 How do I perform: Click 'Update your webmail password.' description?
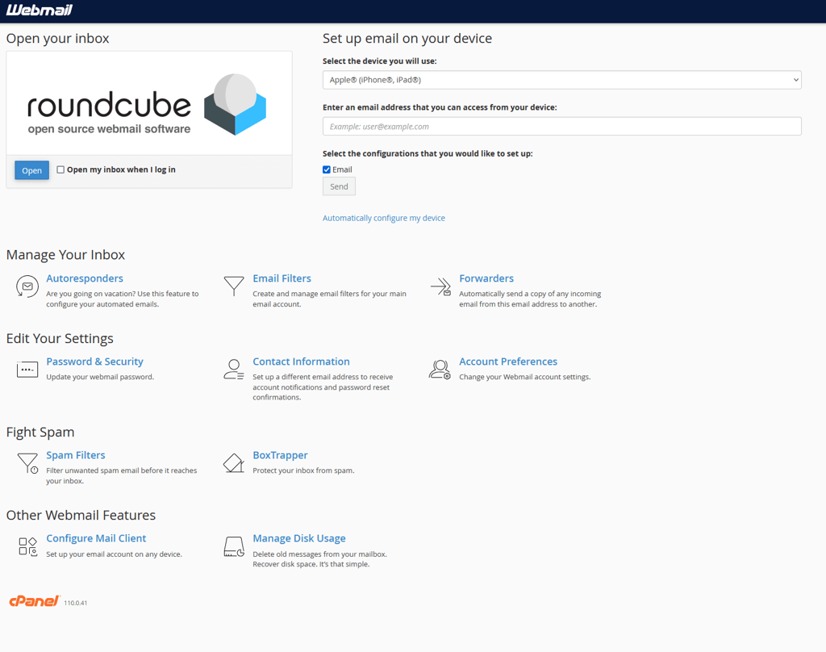coord(100,377)
